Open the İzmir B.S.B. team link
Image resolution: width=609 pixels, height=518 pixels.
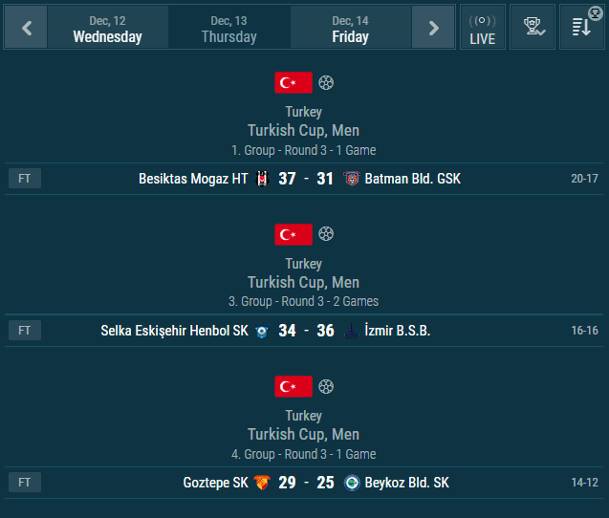(398, 331)
